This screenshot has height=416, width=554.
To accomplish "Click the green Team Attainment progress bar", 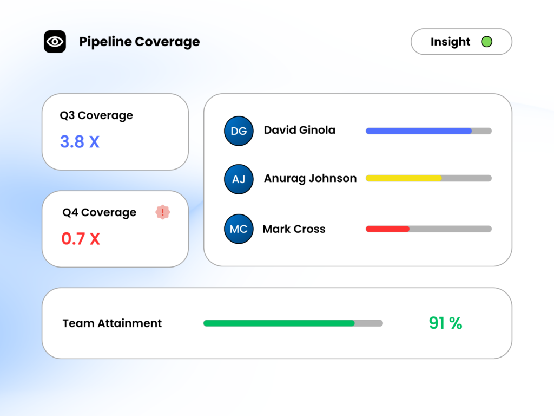I will [279, 323].
